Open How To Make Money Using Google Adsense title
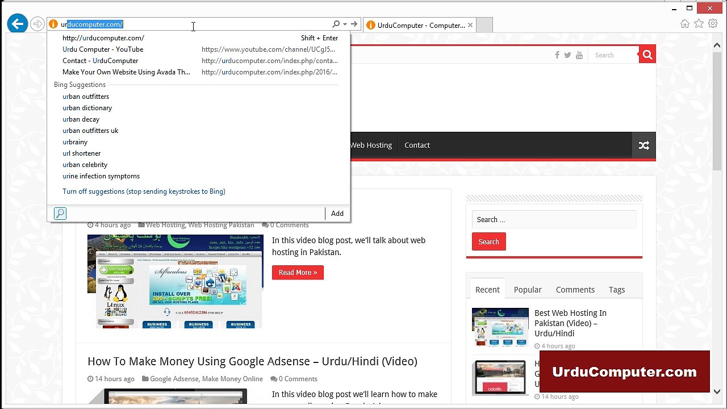Screen dimensions: 727x409 [x=252, y=361]
